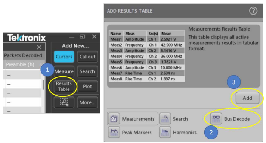Choose the Harmonics table icon

165,132
